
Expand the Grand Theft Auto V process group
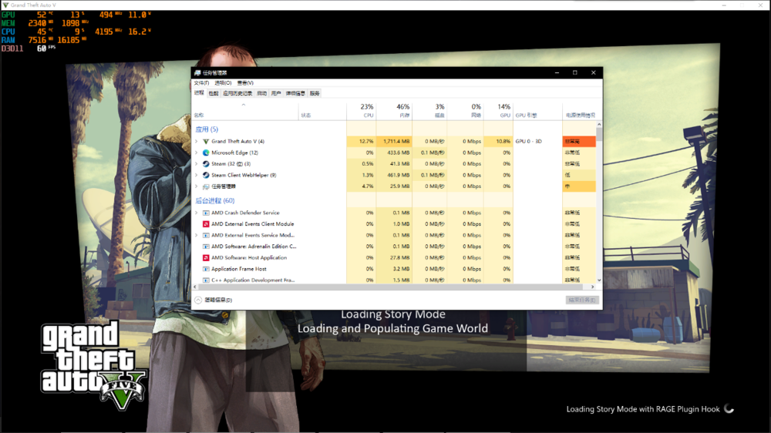pos(197,142)
